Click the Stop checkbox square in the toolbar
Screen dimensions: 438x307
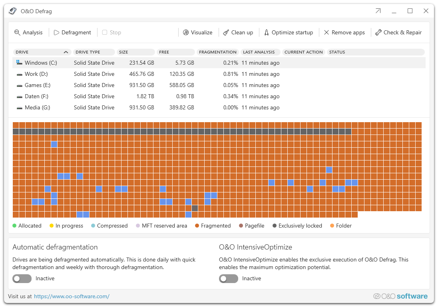point(105,32)
